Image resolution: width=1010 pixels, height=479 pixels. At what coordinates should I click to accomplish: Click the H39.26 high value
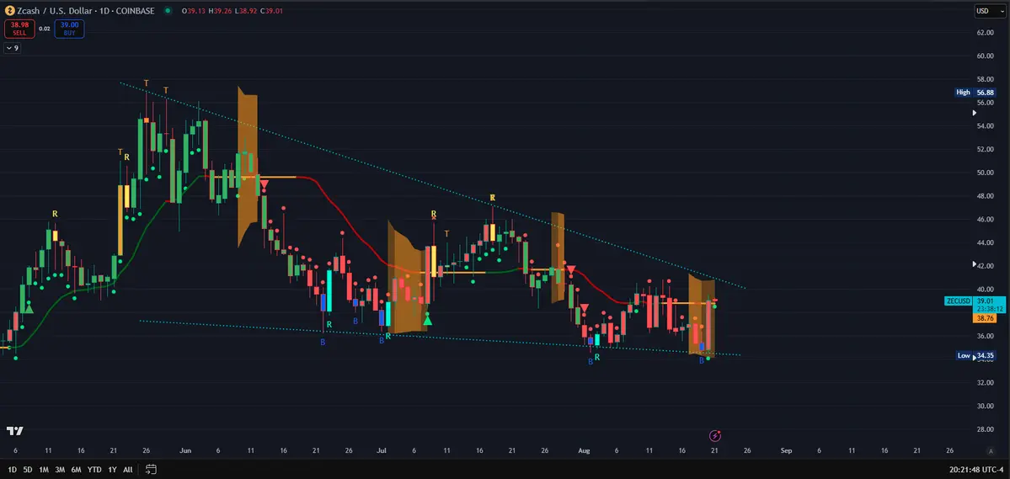tap(219, 11)
